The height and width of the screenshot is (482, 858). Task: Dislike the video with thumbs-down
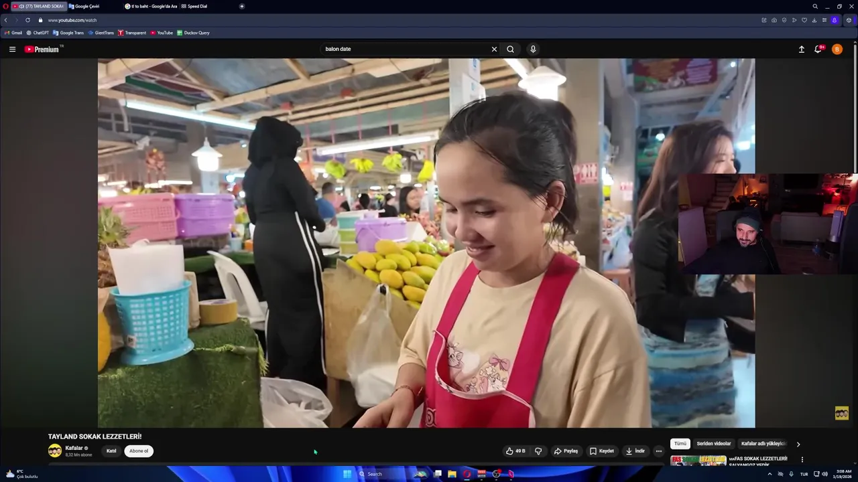(538, 451)
